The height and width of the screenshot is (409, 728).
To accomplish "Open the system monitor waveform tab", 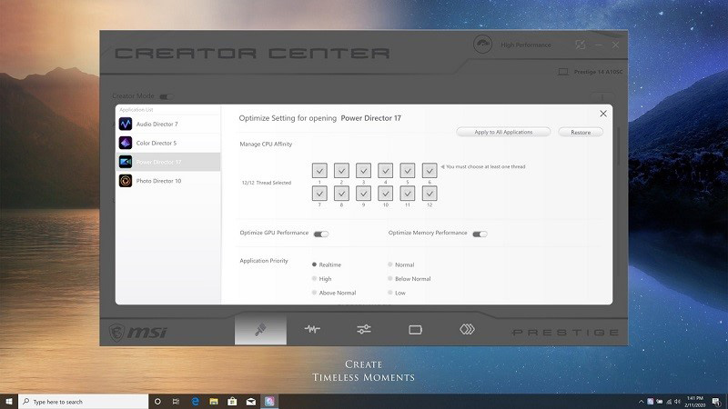I will [x=312, y=329].
